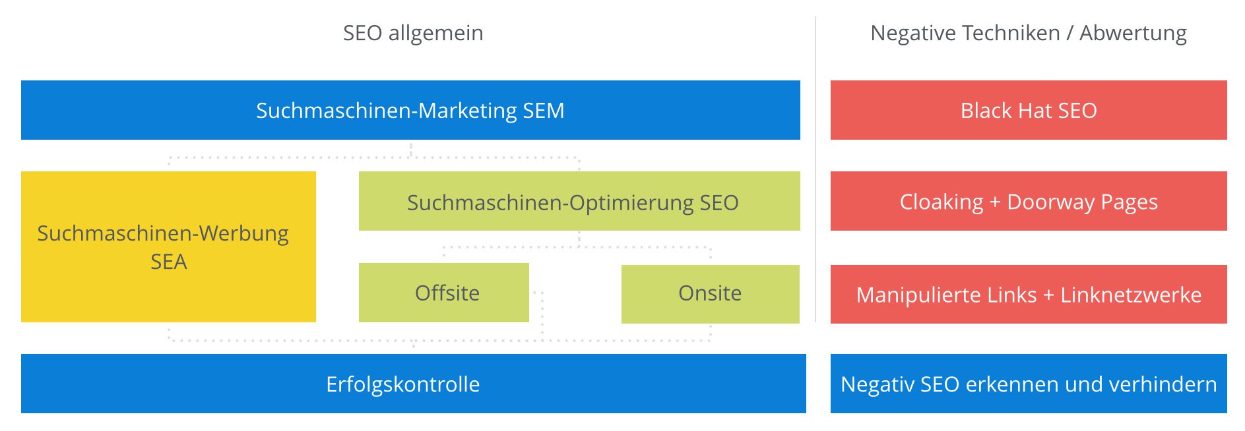Click the 'SEO allgemein' heading

coord(413,33)
